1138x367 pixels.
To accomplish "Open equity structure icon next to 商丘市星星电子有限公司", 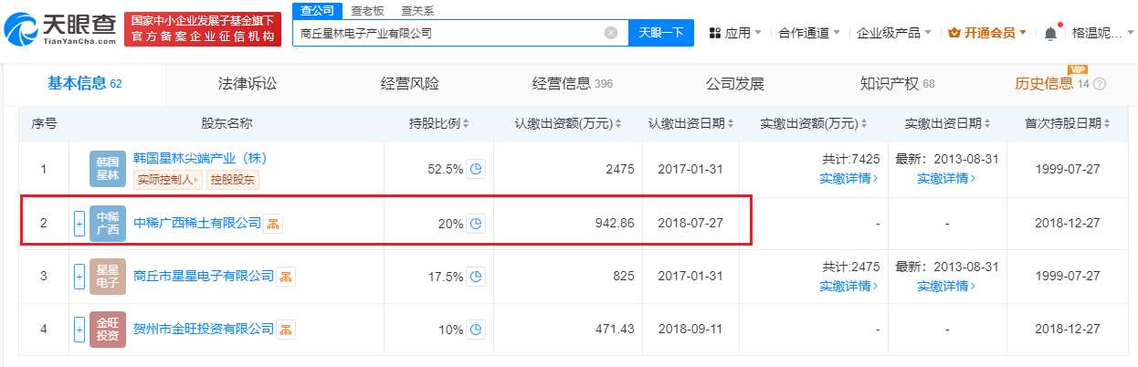I will [286, 276].
